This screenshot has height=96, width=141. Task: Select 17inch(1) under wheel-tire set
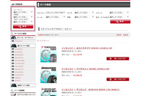pyautogui.click(x=18, y=41)
